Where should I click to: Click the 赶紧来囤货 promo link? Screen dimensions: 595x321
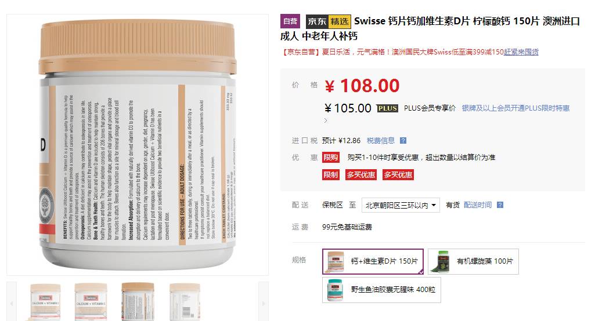(521, 52)
